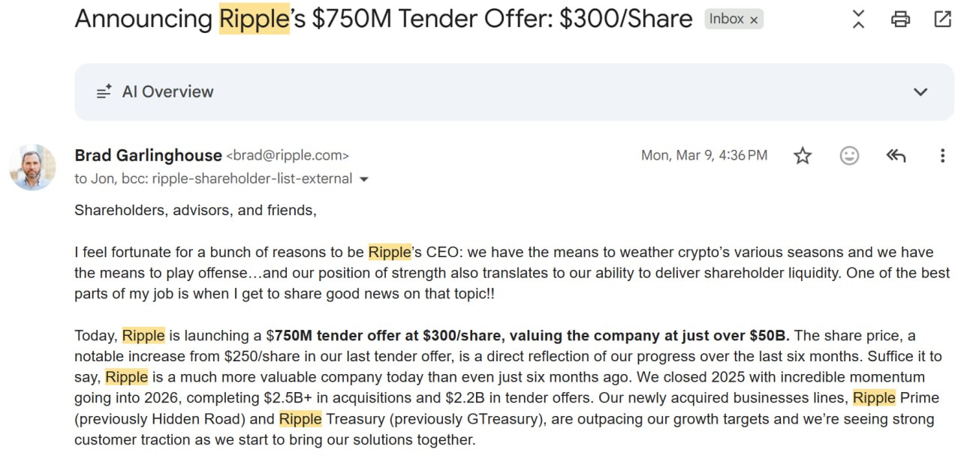This screenshot has height=458, width=961.
Task: Add an emoji reaction to the email
Action: 849,156
